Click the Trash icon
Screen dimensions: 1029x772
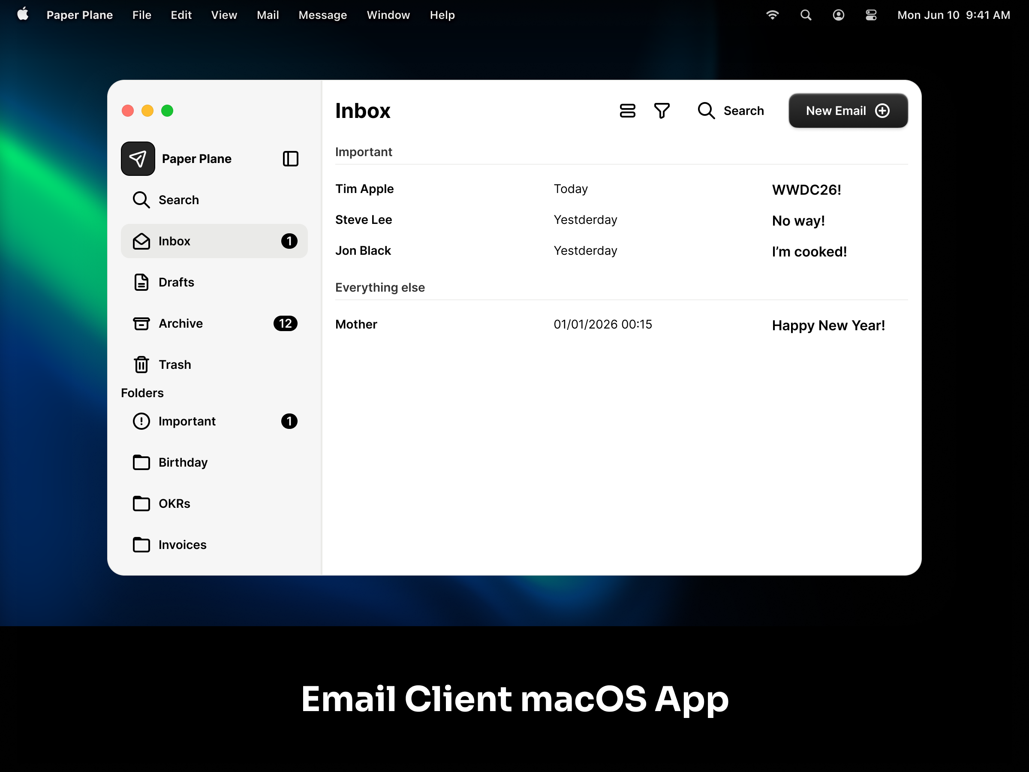click(x=141, y=365)
